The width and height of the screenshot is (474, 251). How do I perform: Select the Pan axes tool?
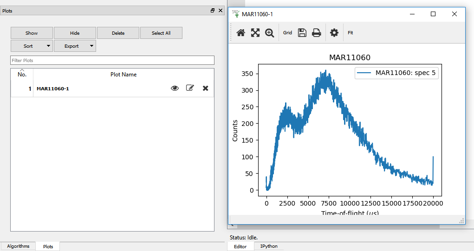(255, 33)
